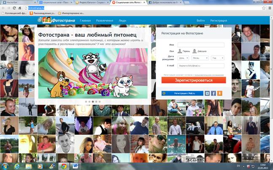The height and width of the screenshot is (170, 273).
Task: Open the Главная menu item
Action: (85, 21)
